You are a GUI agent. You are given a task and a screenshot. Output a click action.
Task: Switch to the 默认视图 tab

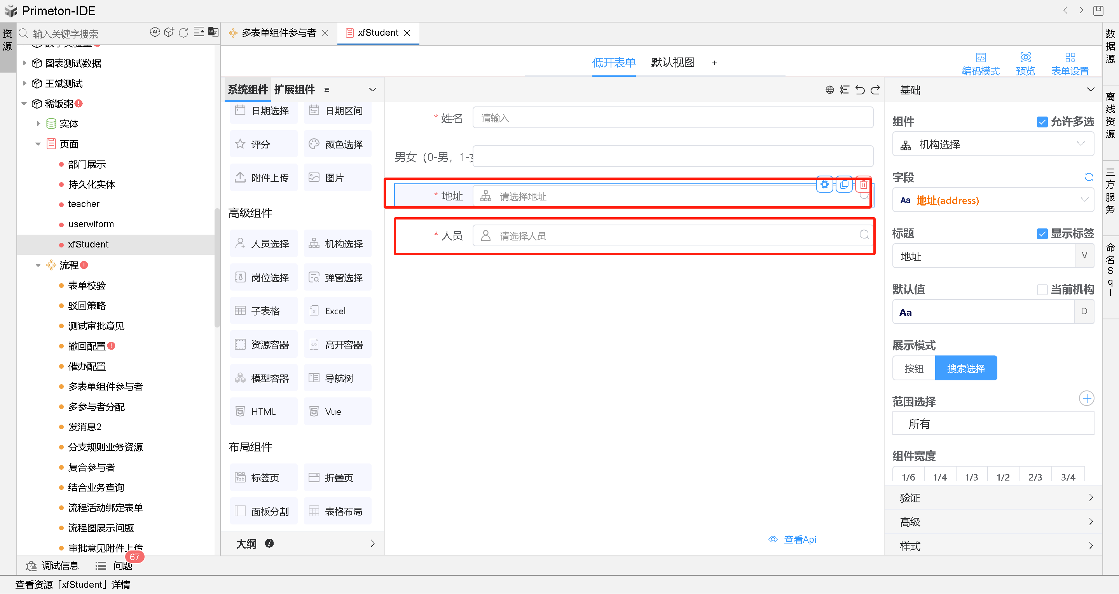coord(672,63)
